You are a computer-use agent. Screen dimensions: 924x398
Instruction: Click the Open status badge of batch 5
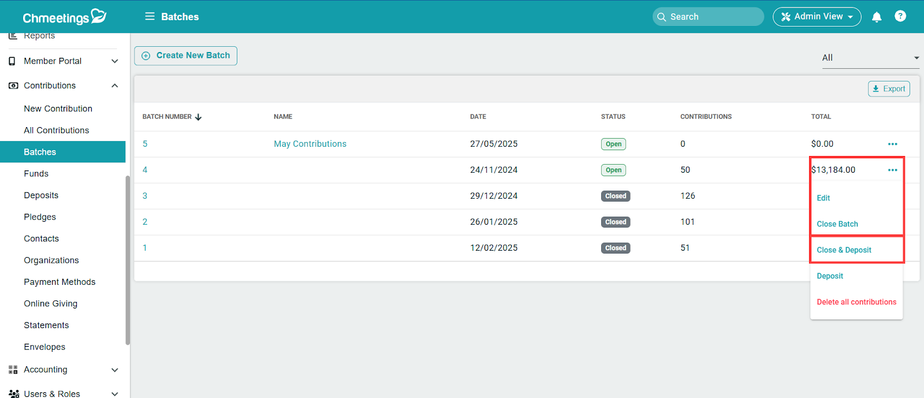pos(613,144)
